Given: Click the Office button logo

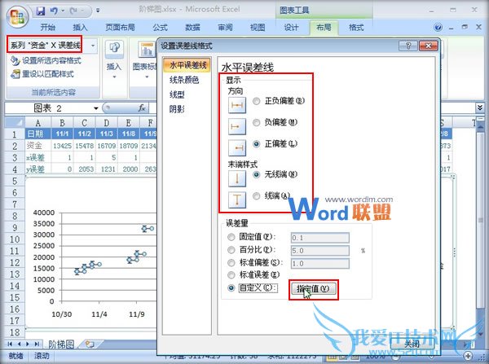Looking at the screenshot, I should [17, 16].
